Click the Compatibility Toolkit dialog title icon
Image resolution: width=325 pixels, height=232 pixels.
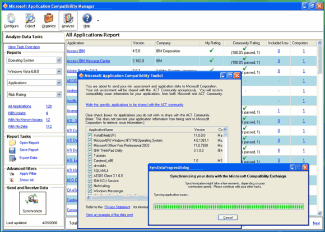[81, 76]
